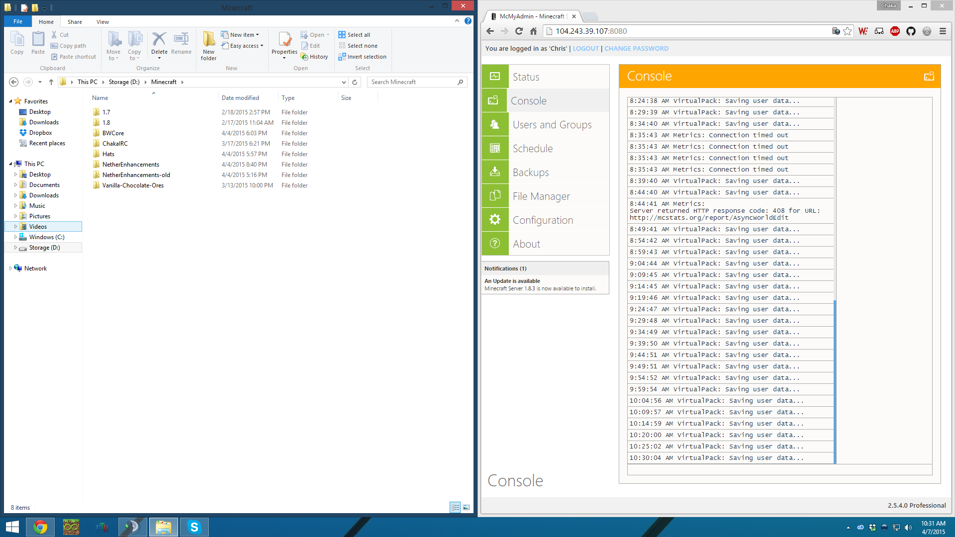Switch to the Share ribbon tab
955x537 pixels.
click(x=75, y=22)
